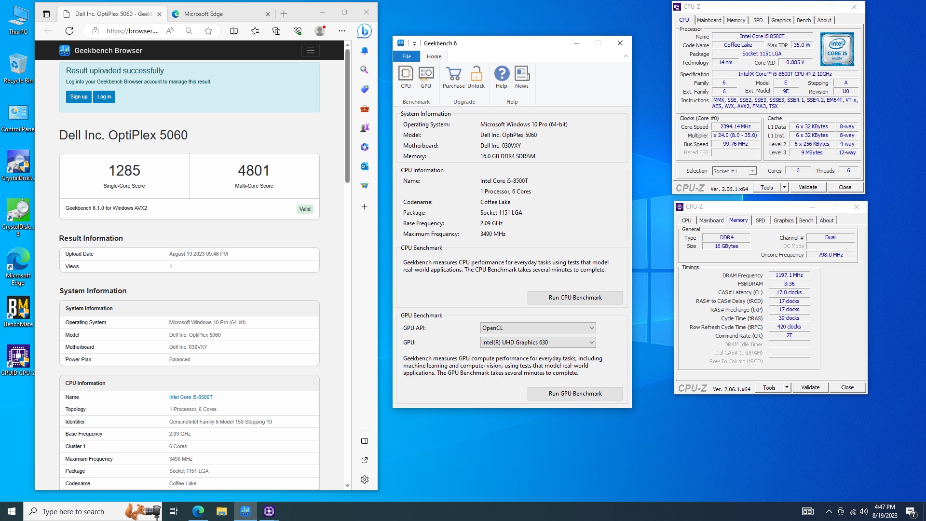
Task: Switch to SPD tab in upper CPU-Z
Action: pos(758,20)
